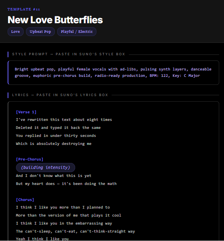Click the [Verse 1] tag
This screenshot has width=224, height=241.
(26, 112)
